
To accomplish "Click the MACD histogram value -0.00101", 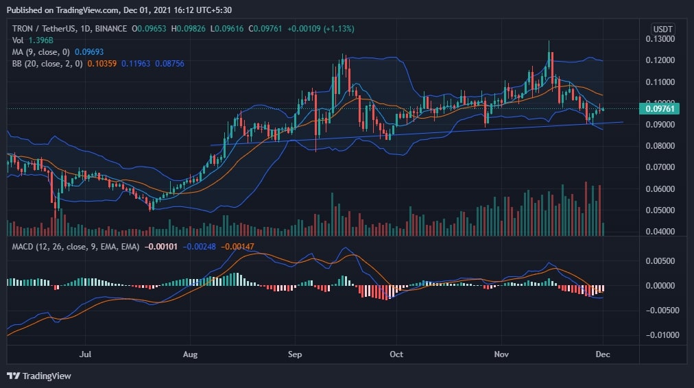I will (162, 246).
